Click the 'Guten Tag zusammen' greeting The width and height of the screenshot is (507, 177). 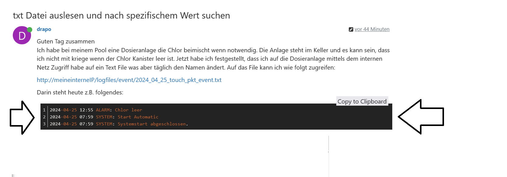coord(66,41)
